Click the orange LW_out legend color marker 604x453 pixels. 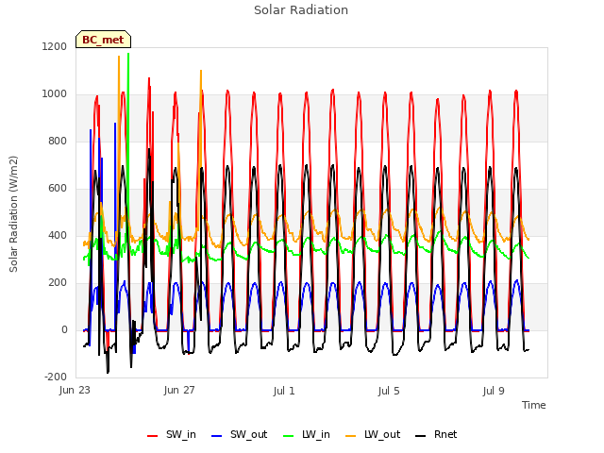[351, 436]
